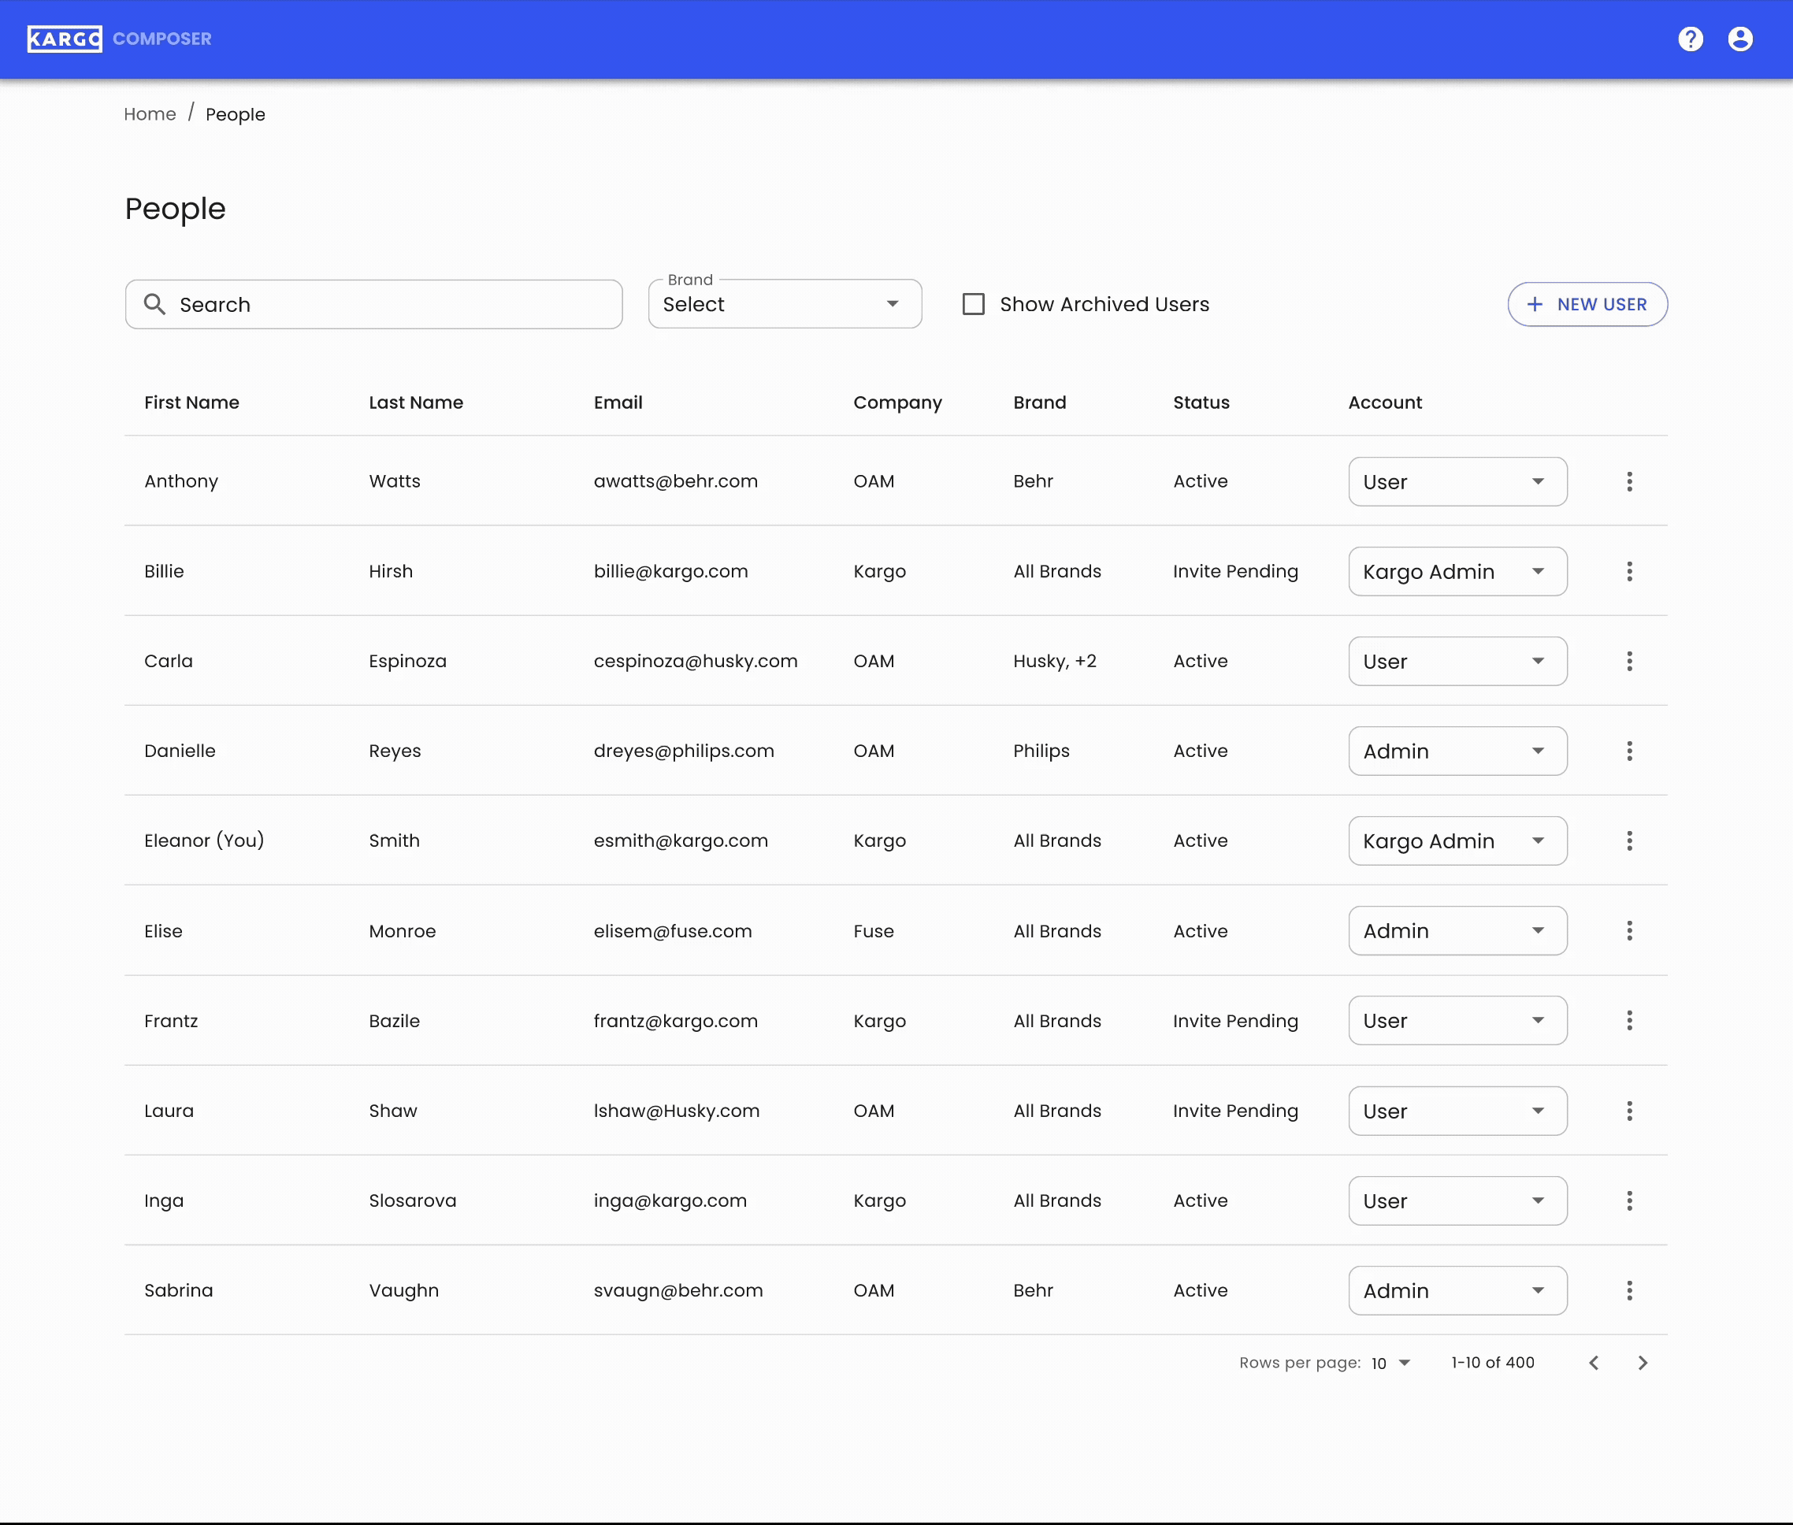Open the help question mark icon
The width and height of the screenshot is (1793, 1525).
(1690, 39)
